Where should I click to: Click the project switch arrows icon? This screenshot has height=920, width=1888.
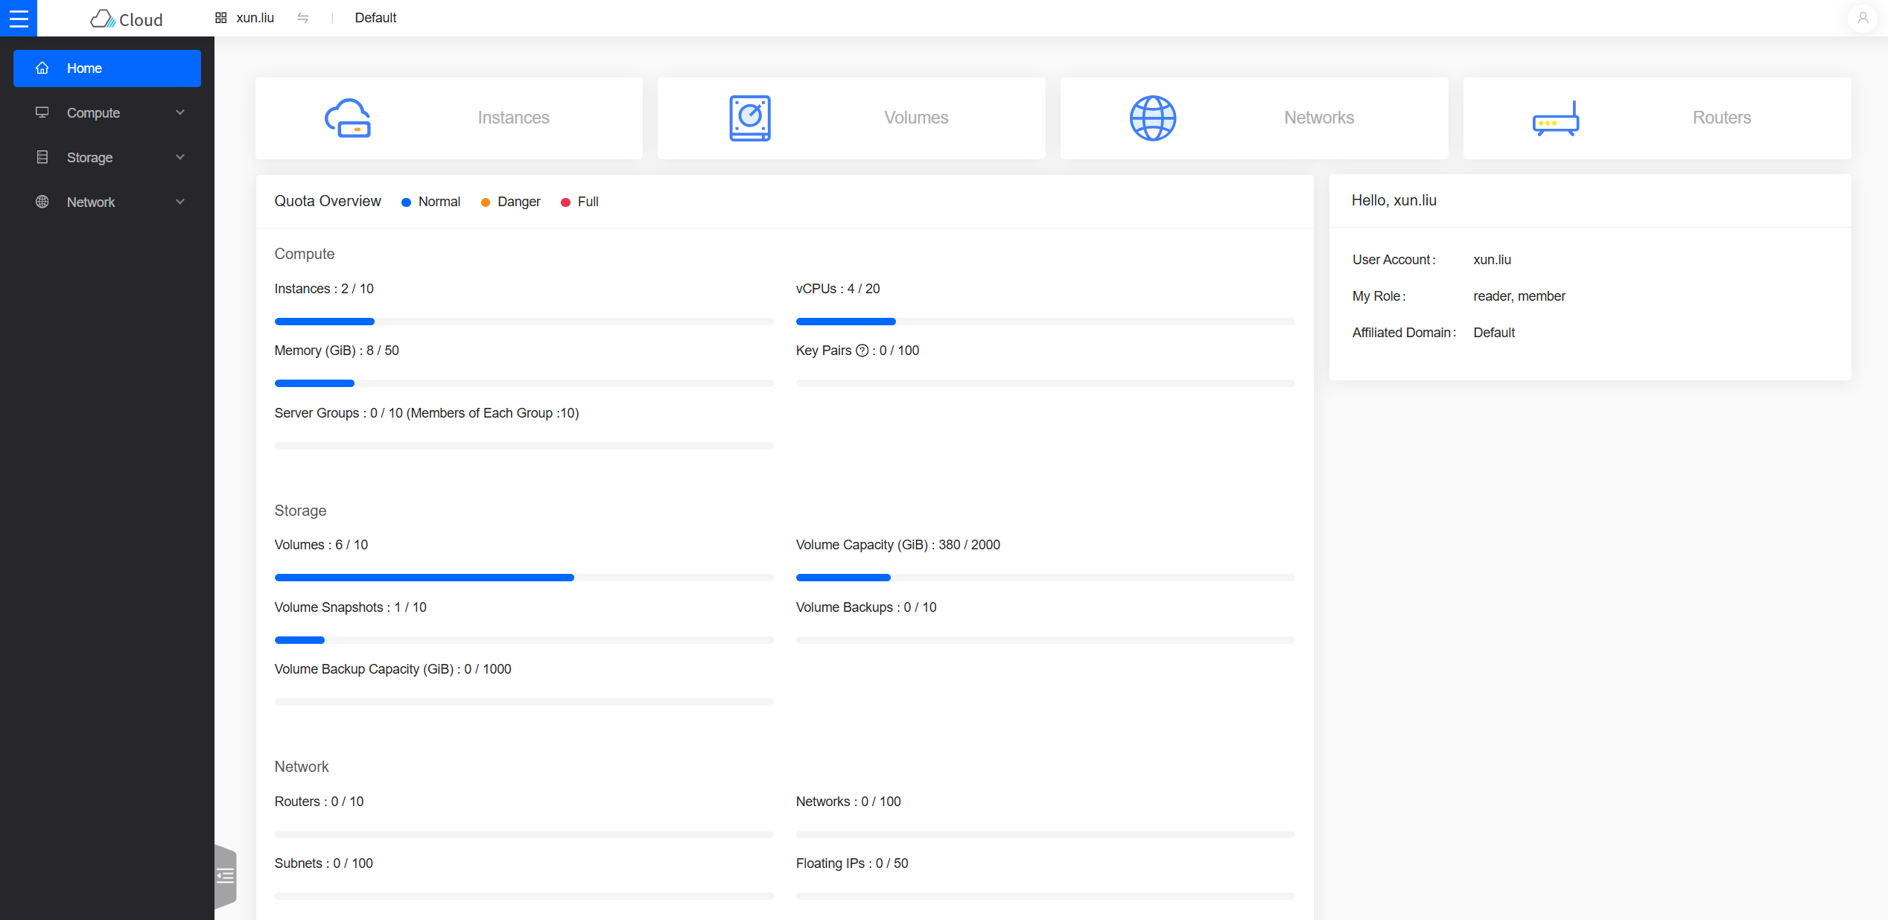click(302, 18)
